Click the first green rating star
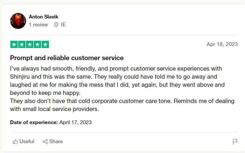The height and width of the screenshot is (153, 245). coord(14,45)
